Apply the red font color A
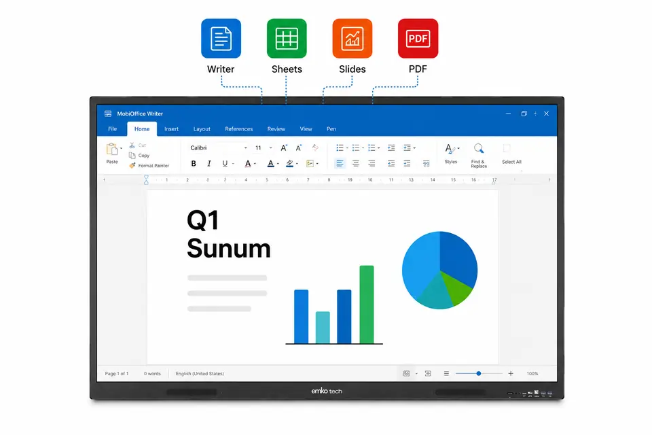This screenshot has width=652, height=435. pos(248,164)
